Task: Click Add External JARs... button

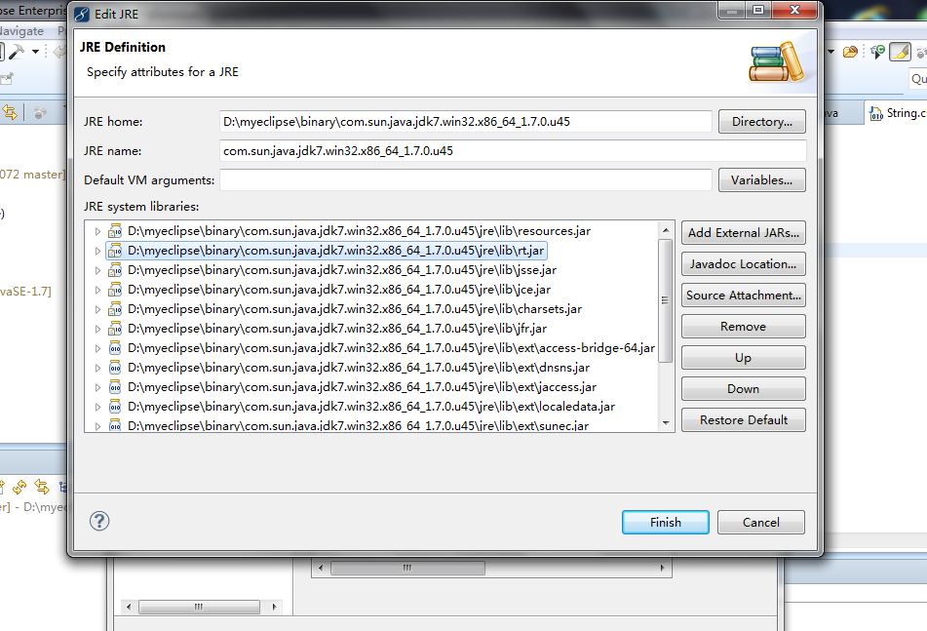Action: [x=743, y=232]
